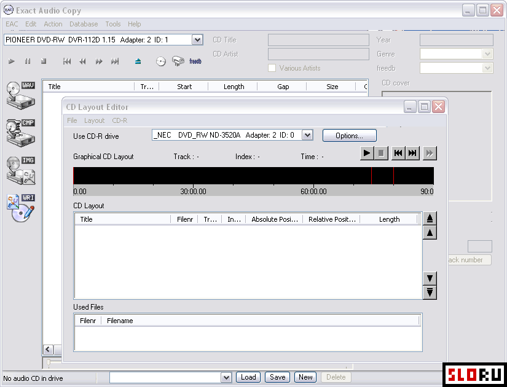The height and width of the screenshot is (387, 507).
Task: Click Title column header in CD Layout
Action: pyautogui.click(x=122, y=219)
